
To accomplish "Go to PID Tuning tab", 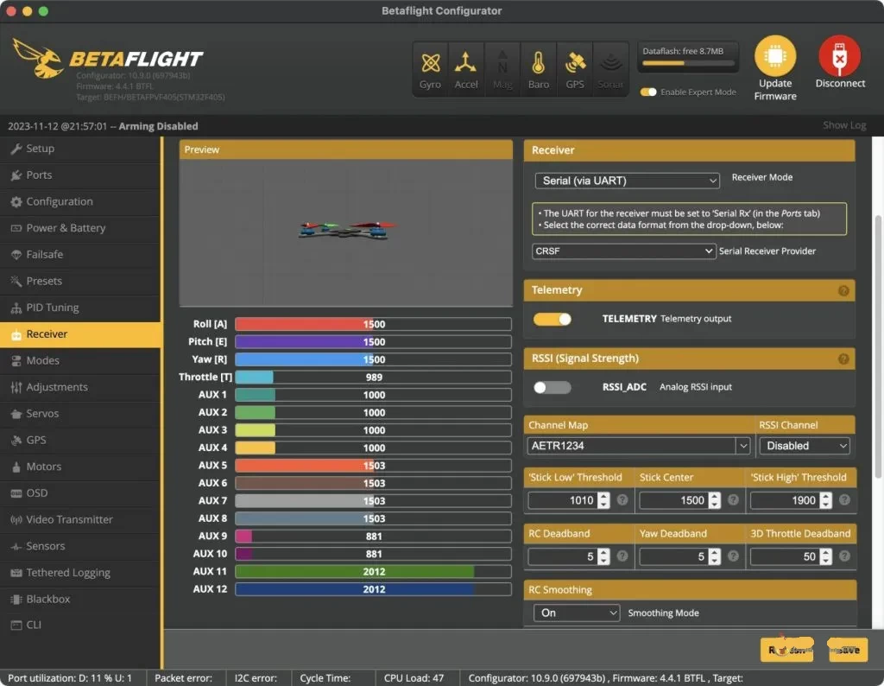I will [80, 308].
